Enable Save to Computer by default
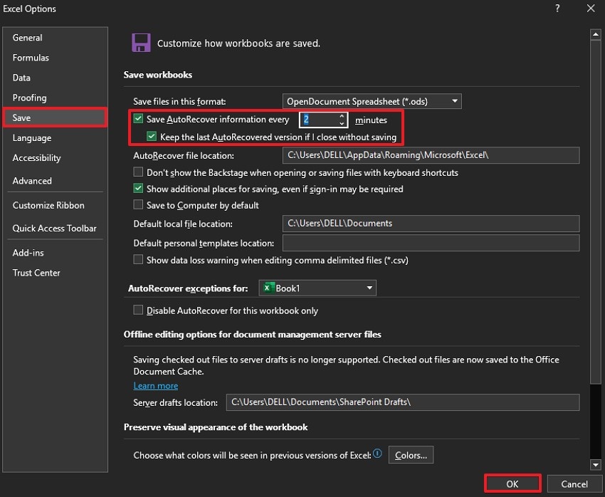605x497 pixels. [139, 205]
